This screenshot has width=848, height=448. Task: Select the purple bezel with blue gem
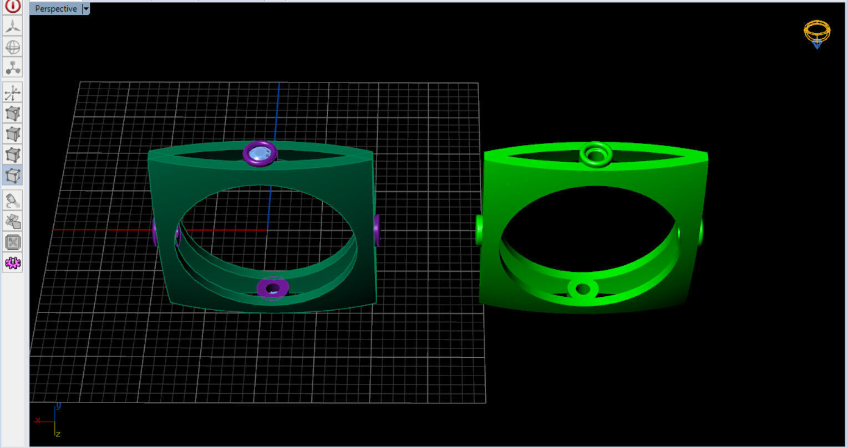pos(260,153)
